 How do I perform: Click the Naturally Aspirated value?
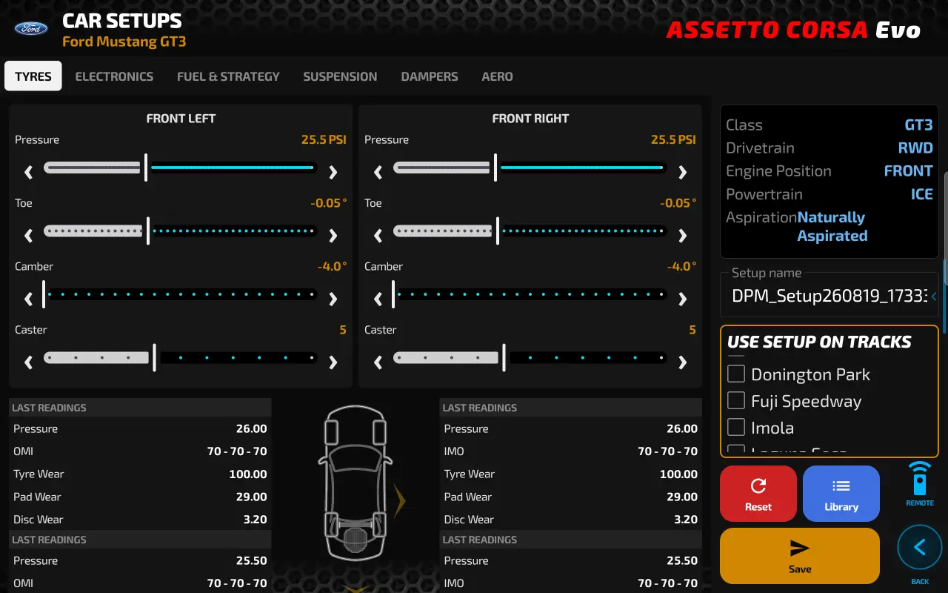832,227
